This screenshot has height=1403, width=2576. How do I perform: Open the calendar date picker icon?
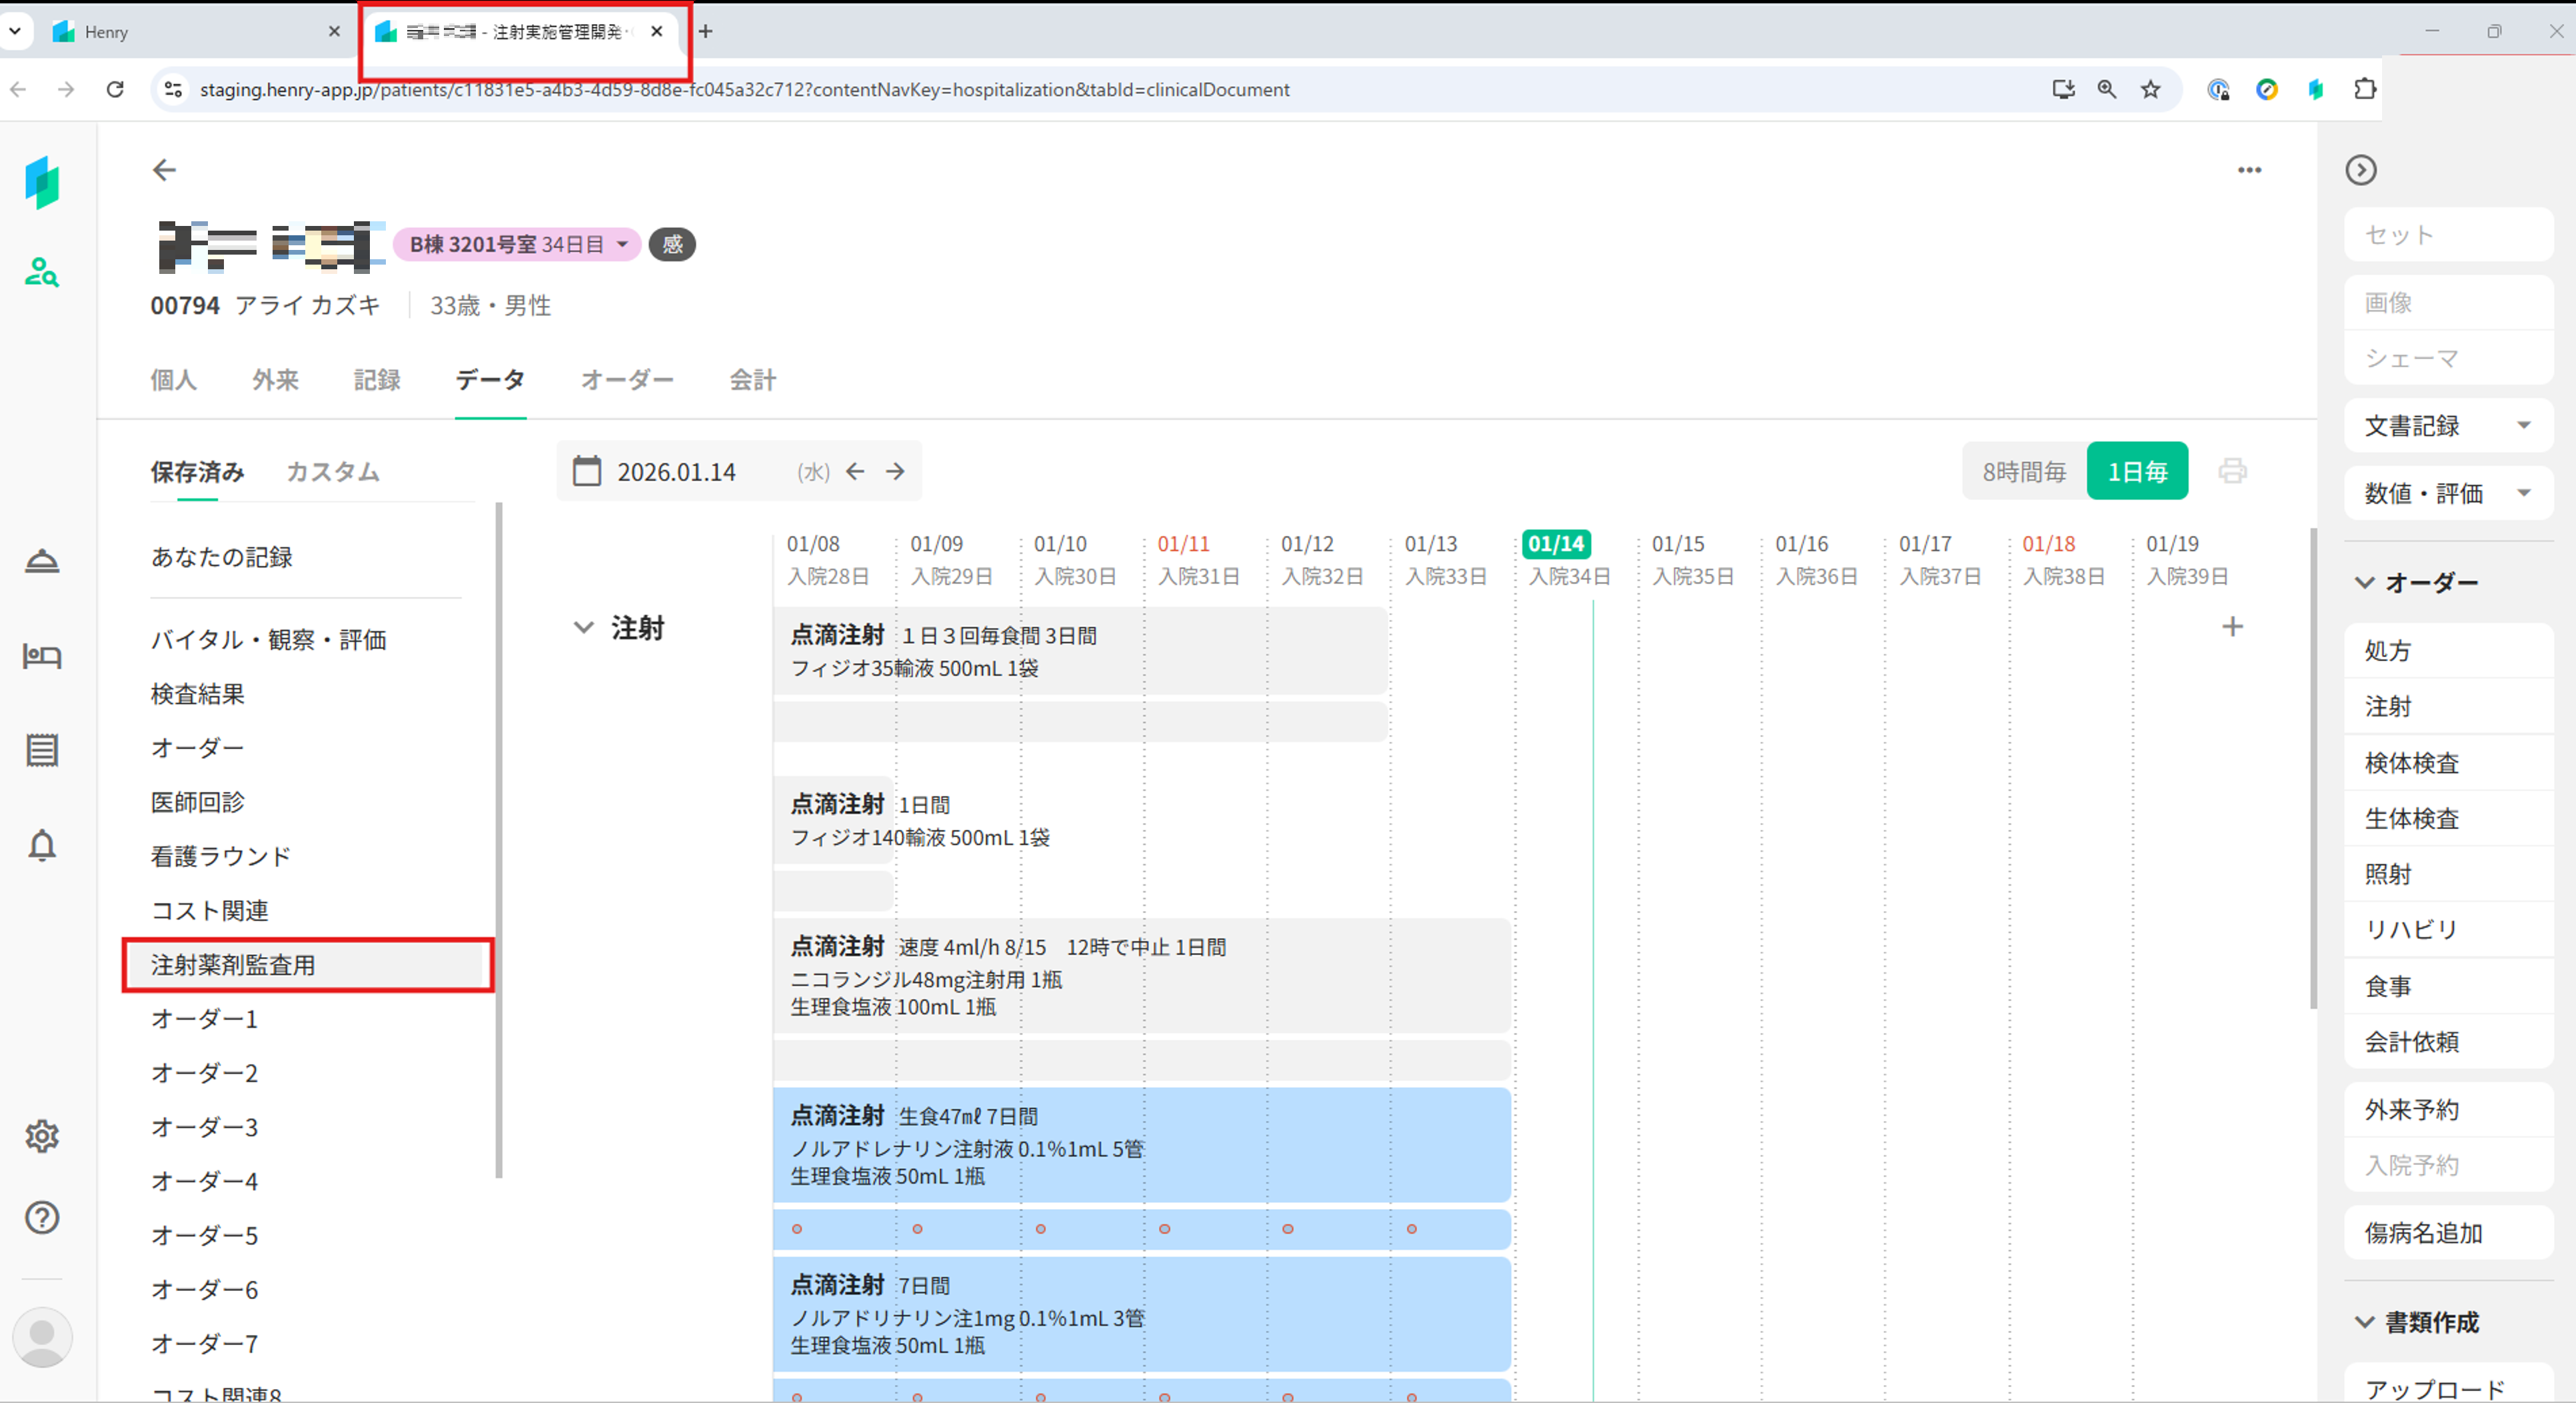point(587,471)
